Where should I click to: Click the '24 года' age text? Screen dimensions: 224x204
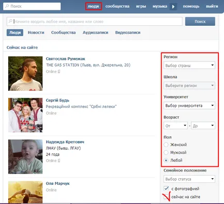pos(53,154)
